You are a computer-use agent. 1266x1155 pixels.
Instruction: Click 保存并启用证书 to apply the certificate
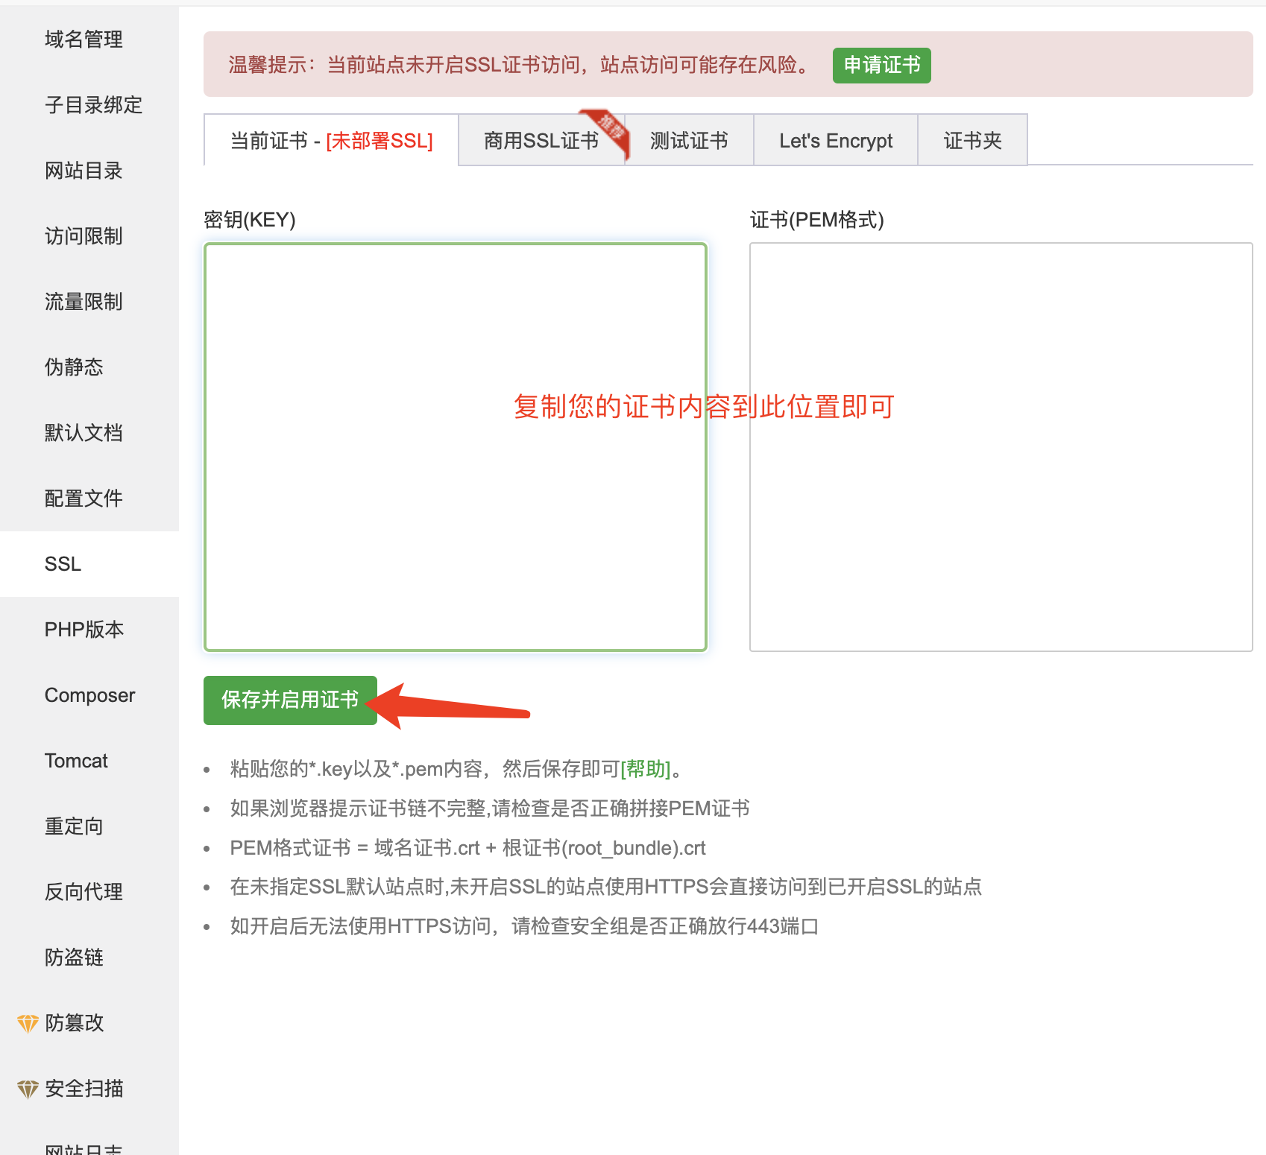pyautogui.click(x=289, y=700)
